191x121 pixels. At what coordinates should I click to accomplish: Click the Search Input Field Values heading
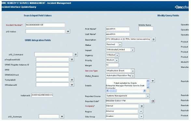coord(38,16)
